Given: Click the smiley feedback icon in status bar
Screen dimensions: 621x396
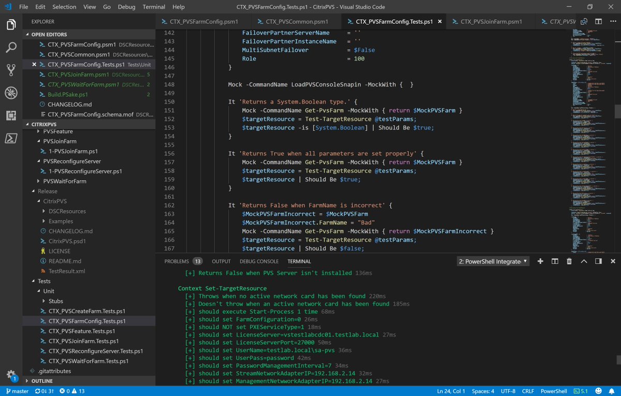Looking at the screenshot, I should pos(598,391).
